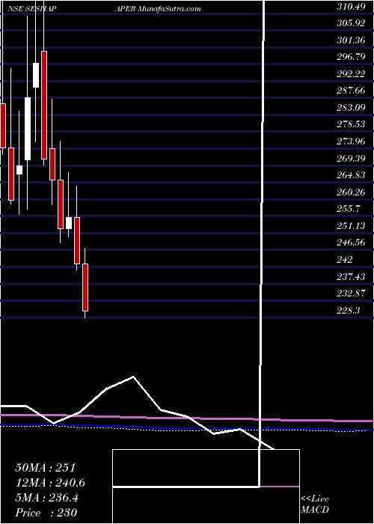Click the 296.79 price axis label
Image resolution: width=374 pixels, height=524 pixels.
point(350,57)
